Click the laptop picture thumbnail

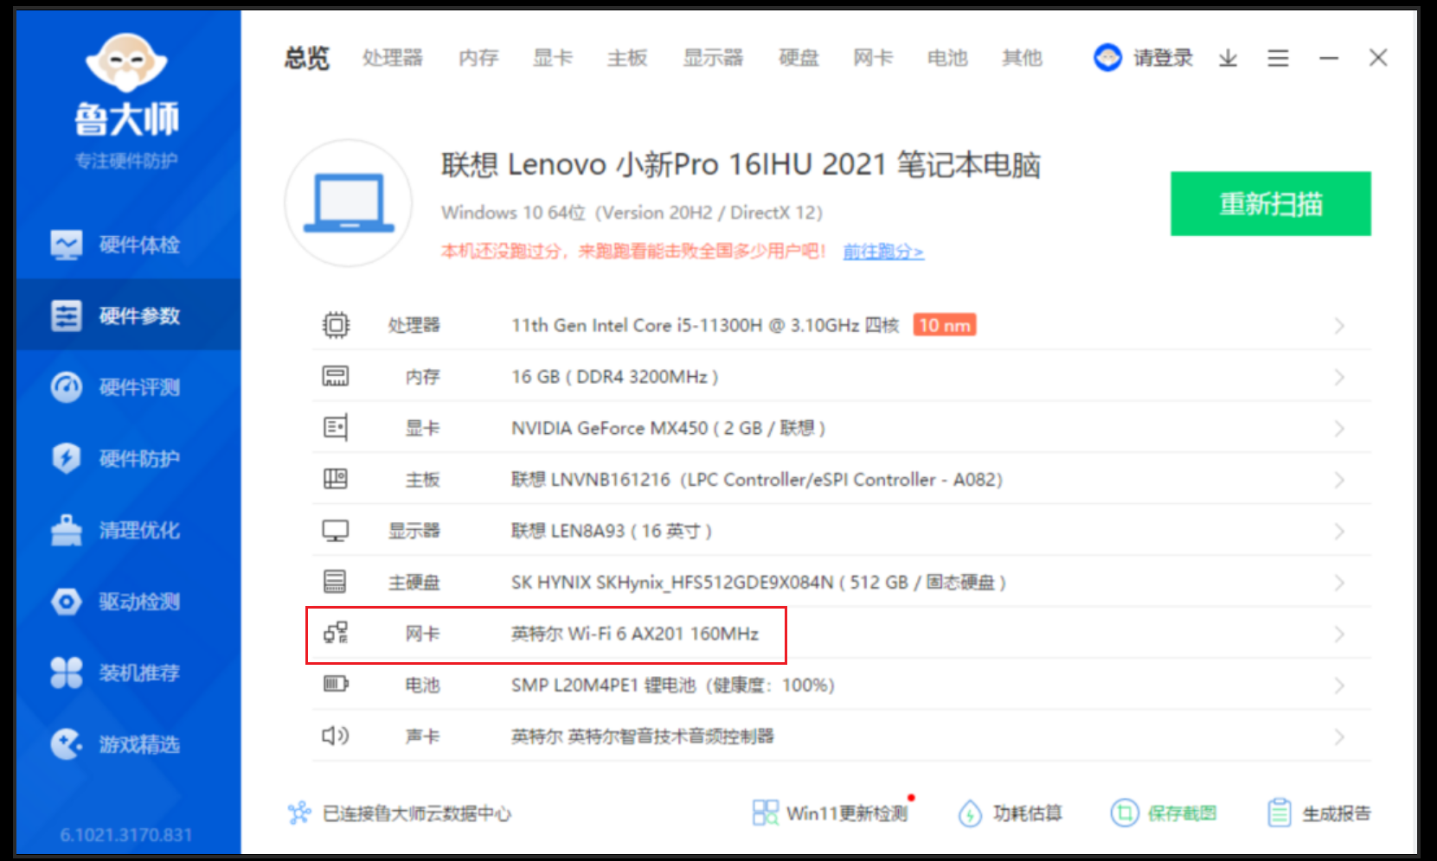[349, 203]
